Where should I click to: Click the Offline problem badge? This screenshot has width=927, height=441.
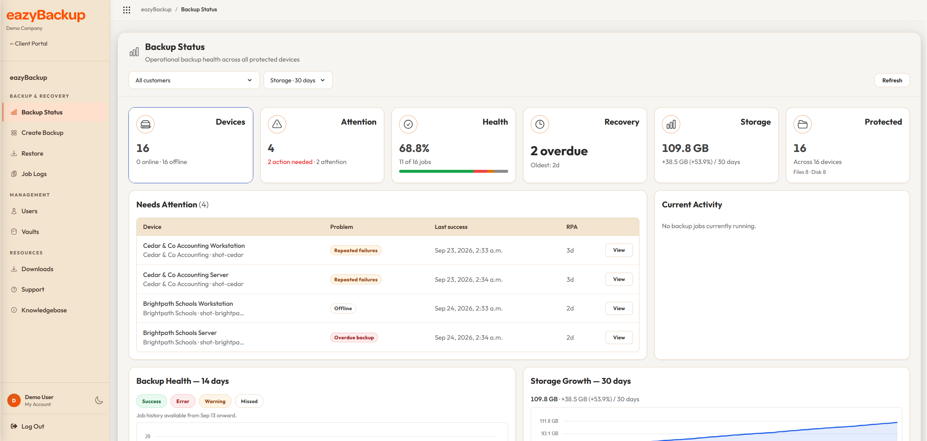pyautogui.click(x=343, y=308)
